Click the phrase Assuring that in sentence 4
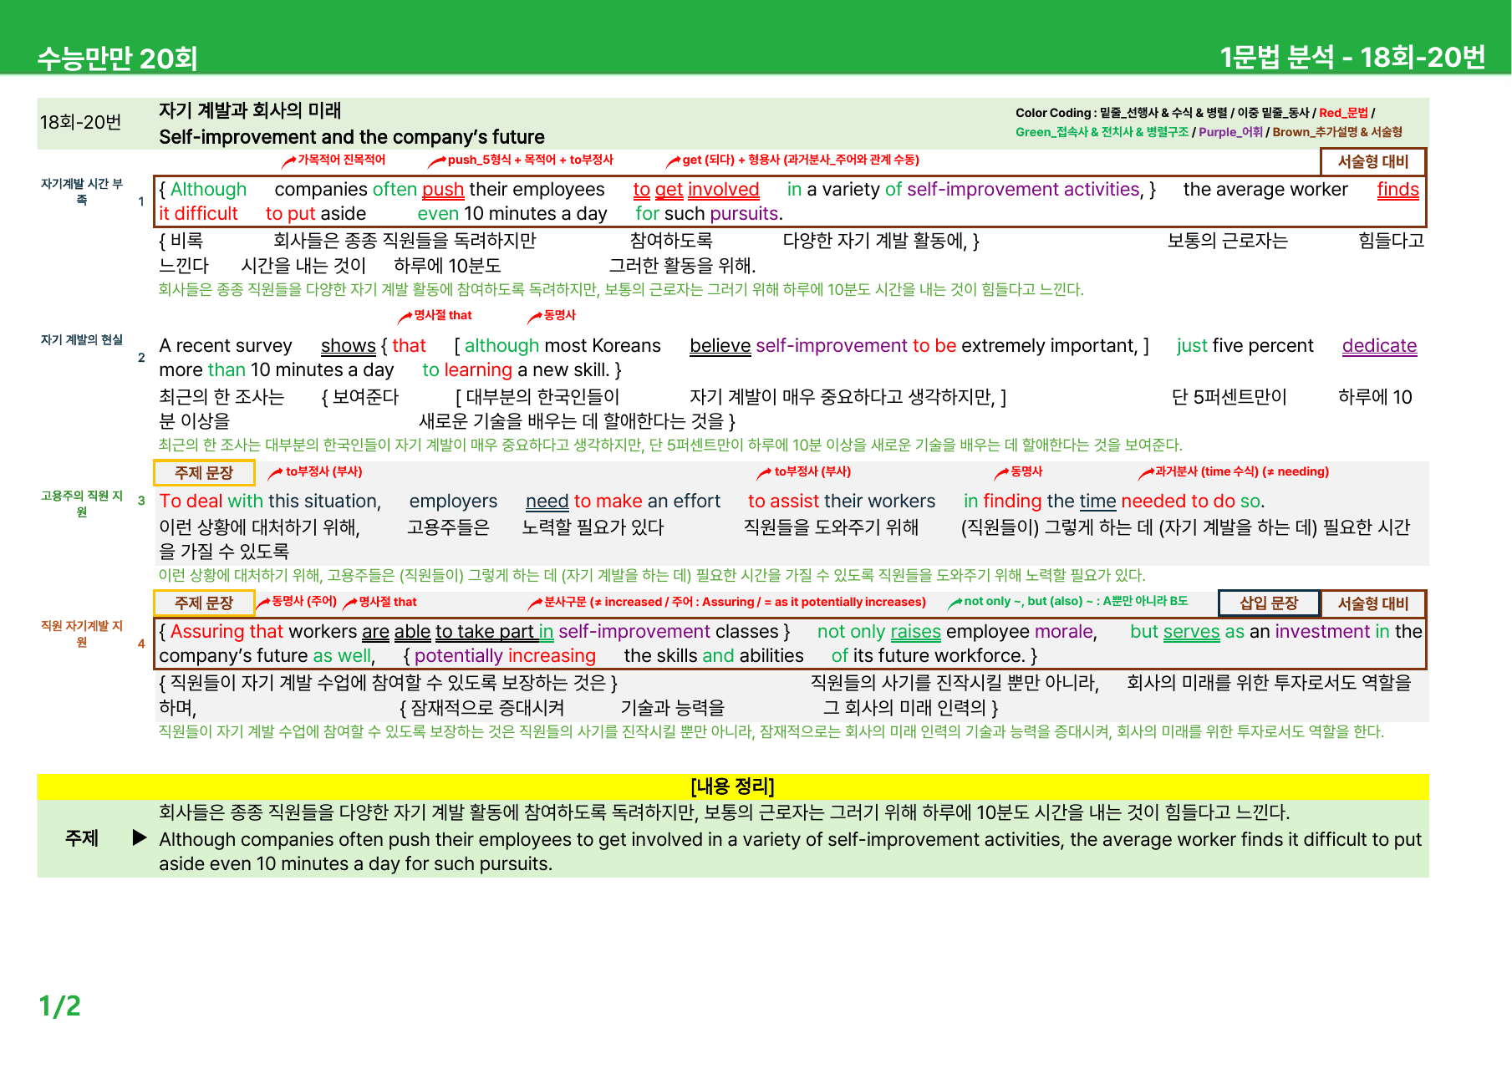This screenshot has height=1069, width=1512. (227, 632)
